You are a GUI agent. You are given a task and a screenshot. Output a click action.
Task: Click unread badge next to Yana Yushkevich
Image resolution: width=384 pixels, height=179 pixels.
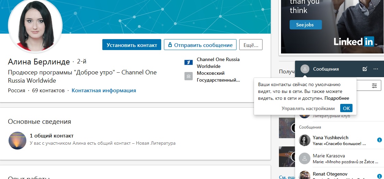coord(379,140)
